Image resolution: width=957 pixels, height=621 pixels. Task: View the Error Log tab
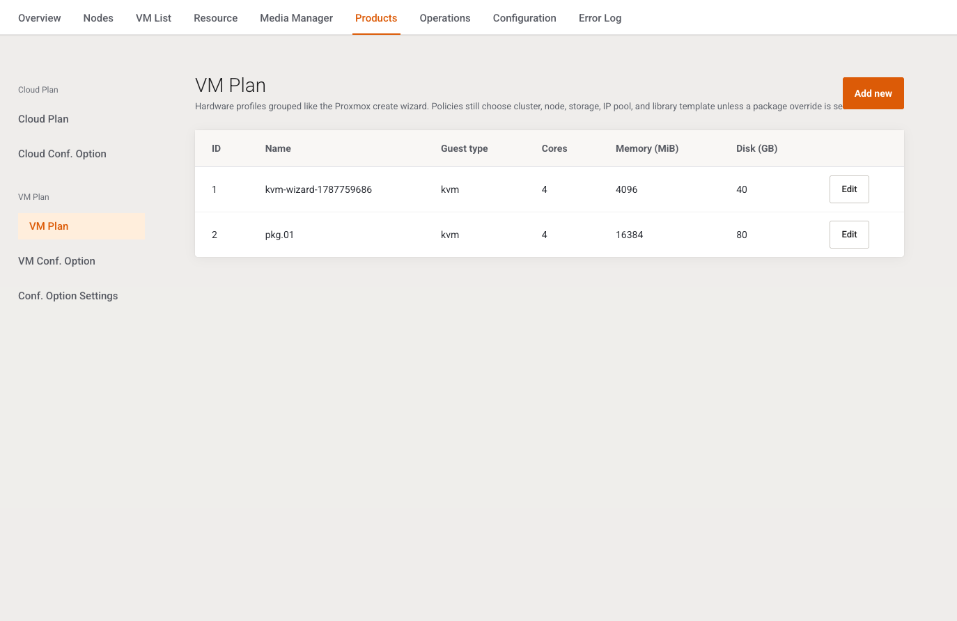click(x=600, y=18)
